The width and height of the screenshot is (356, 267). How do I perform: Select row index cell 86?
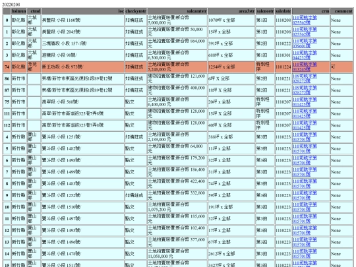(7, 78)
